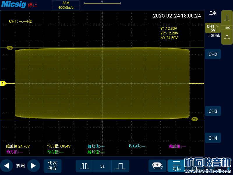Select the magenta 峰峰值 measurement

coord(178,146)
